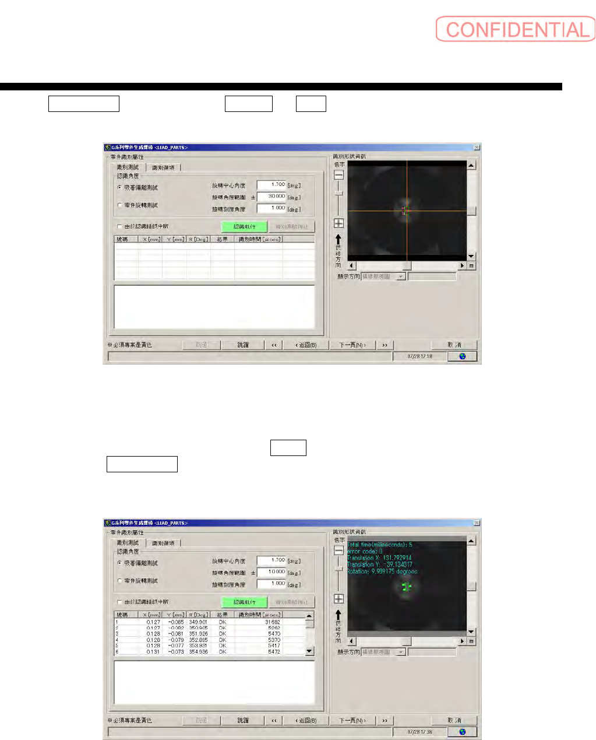Image resolution: width=596 pixels, height=740 pixels.
Task: Click image scroll-left arrow in the 17:18 window
Action: pos(351,266)
